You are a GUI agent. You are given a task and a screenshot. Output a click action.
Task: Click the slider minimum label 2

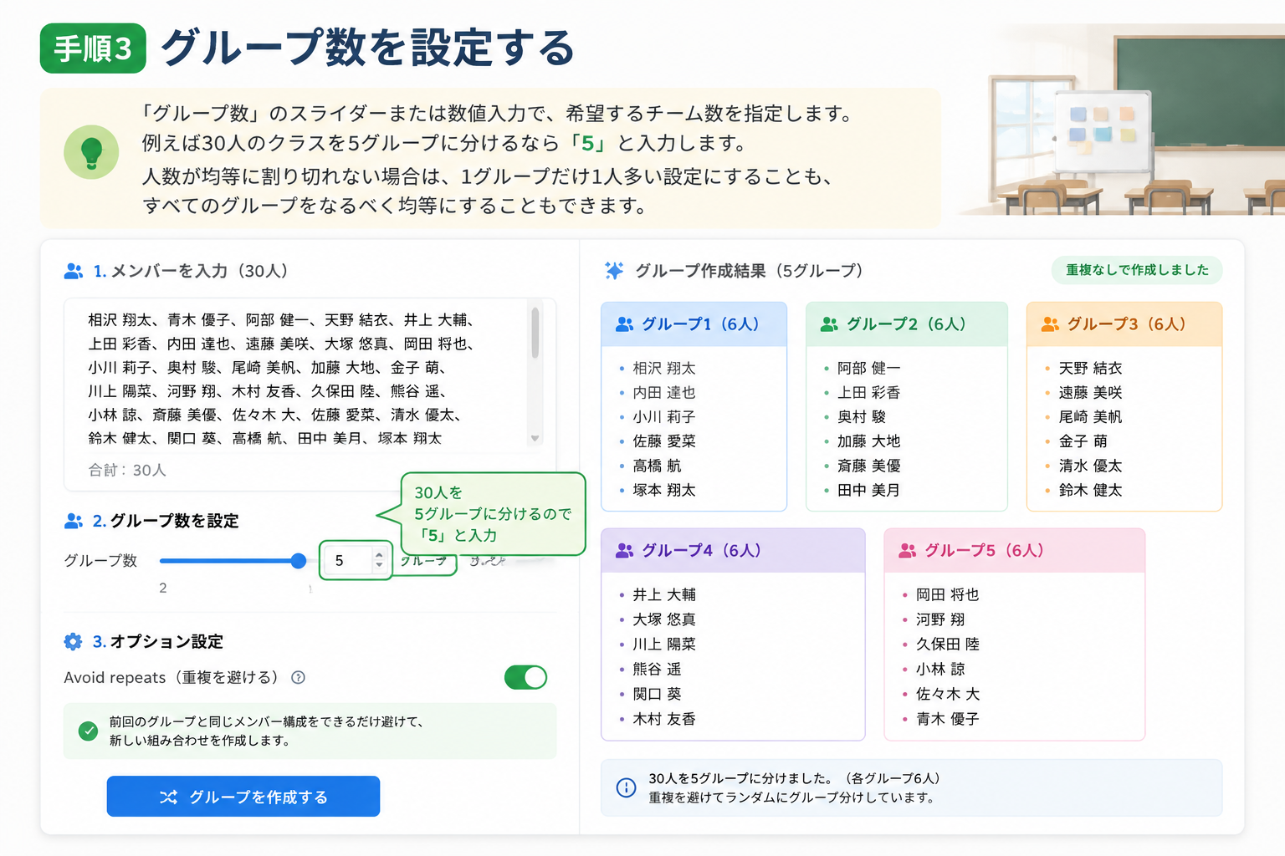[163, 588]
